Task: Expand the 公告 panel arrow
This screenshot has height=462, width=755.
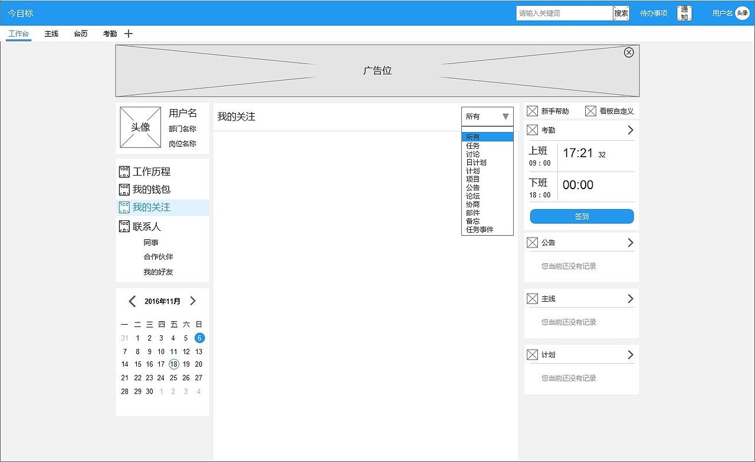Action: (x=631, y=242)
